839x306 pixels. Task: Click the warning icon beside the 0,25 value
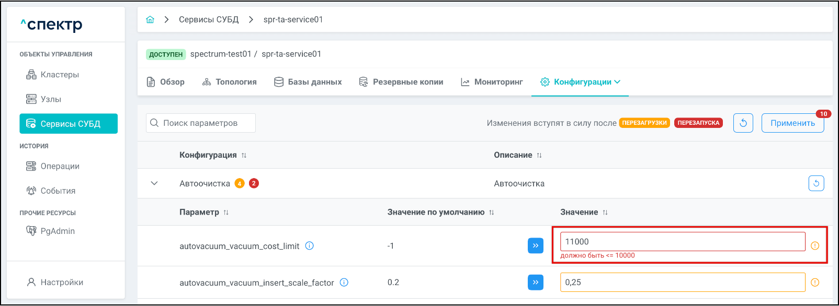coord(814,283)
